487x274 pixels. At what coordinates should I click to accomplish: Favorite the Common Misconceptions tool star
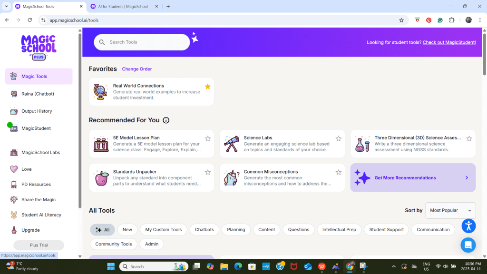point(339,172)
